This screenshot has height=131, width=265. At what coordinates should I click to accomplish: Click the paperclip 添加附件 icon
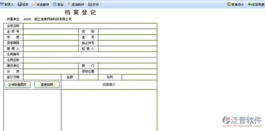point(69,4)
